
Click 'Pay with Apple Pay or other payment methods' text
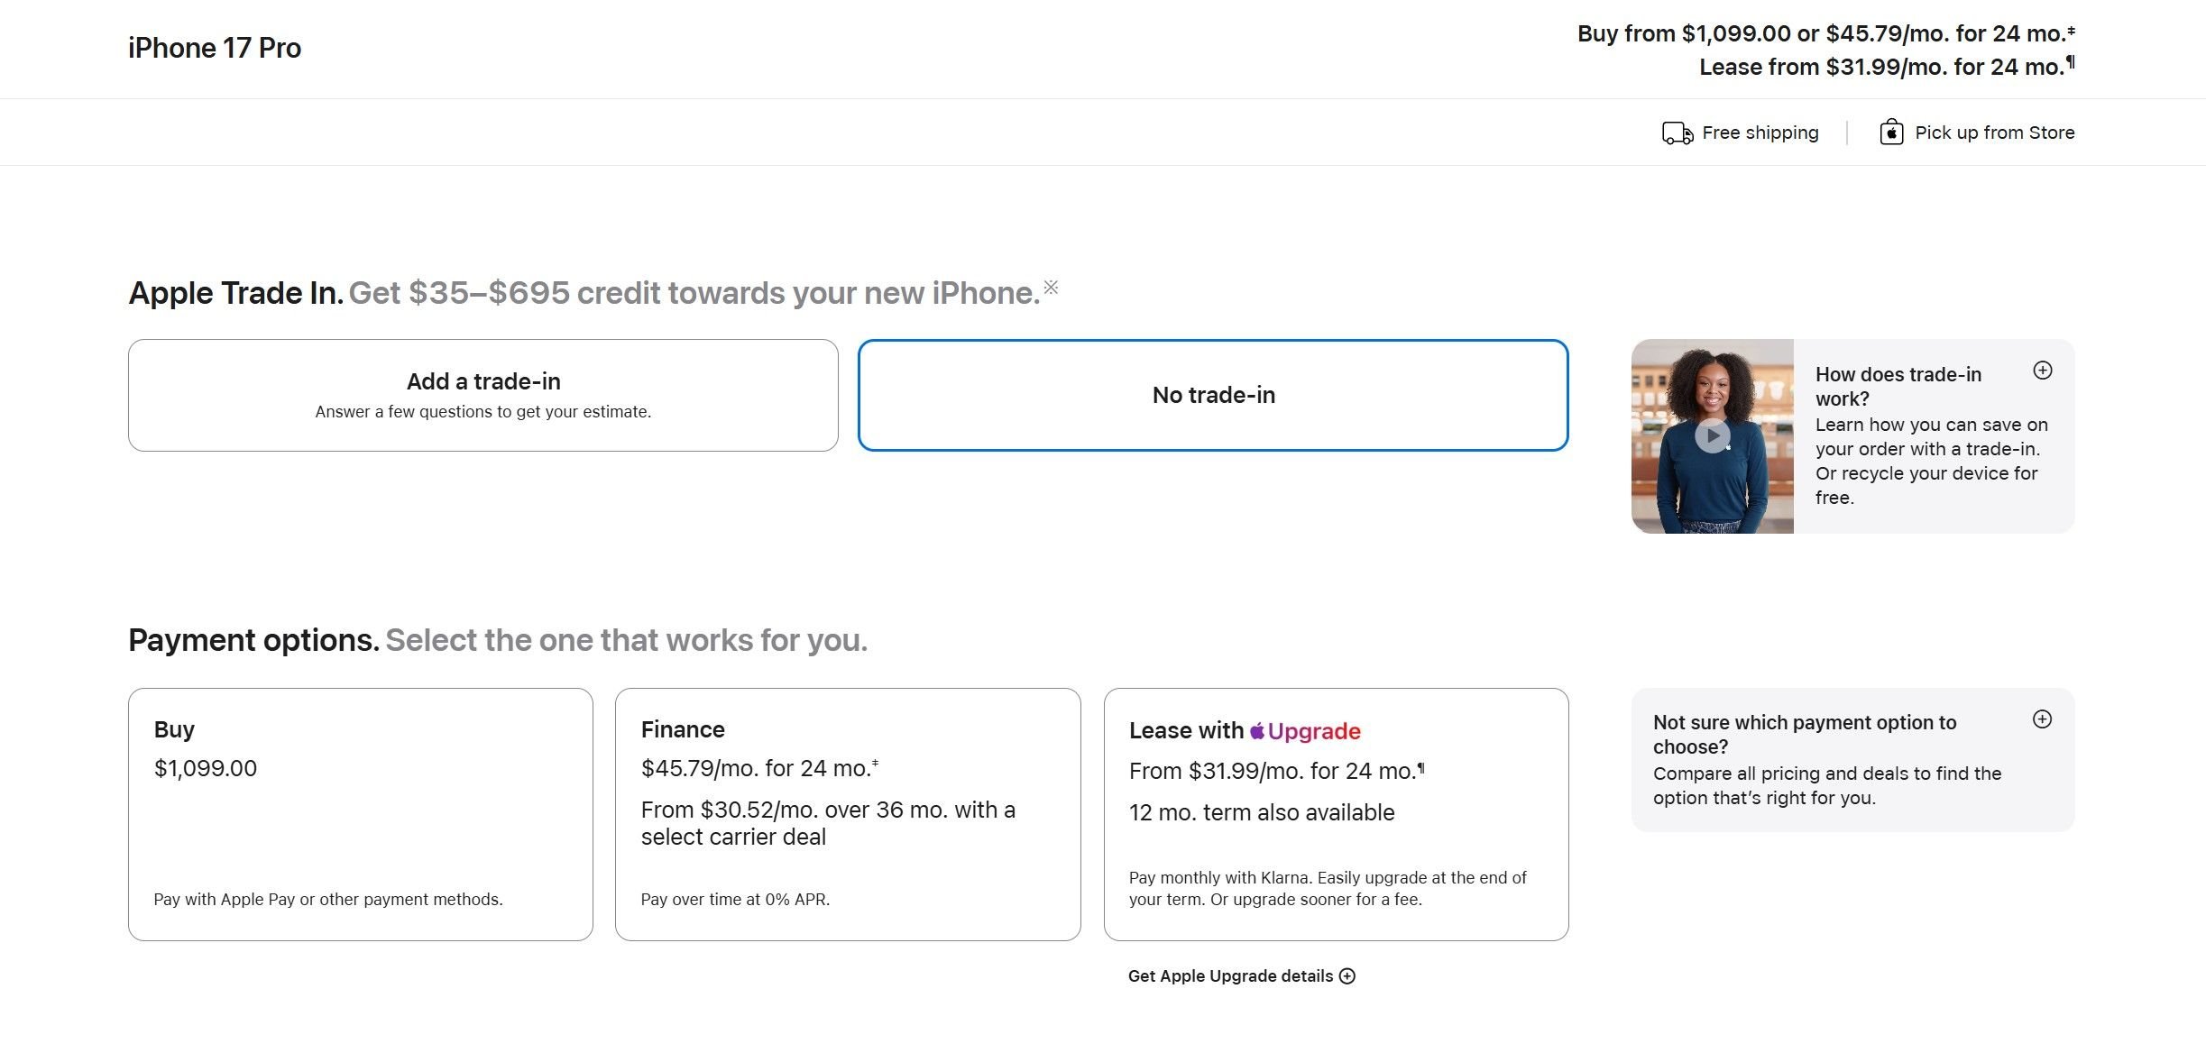click(x=328, y=900)
